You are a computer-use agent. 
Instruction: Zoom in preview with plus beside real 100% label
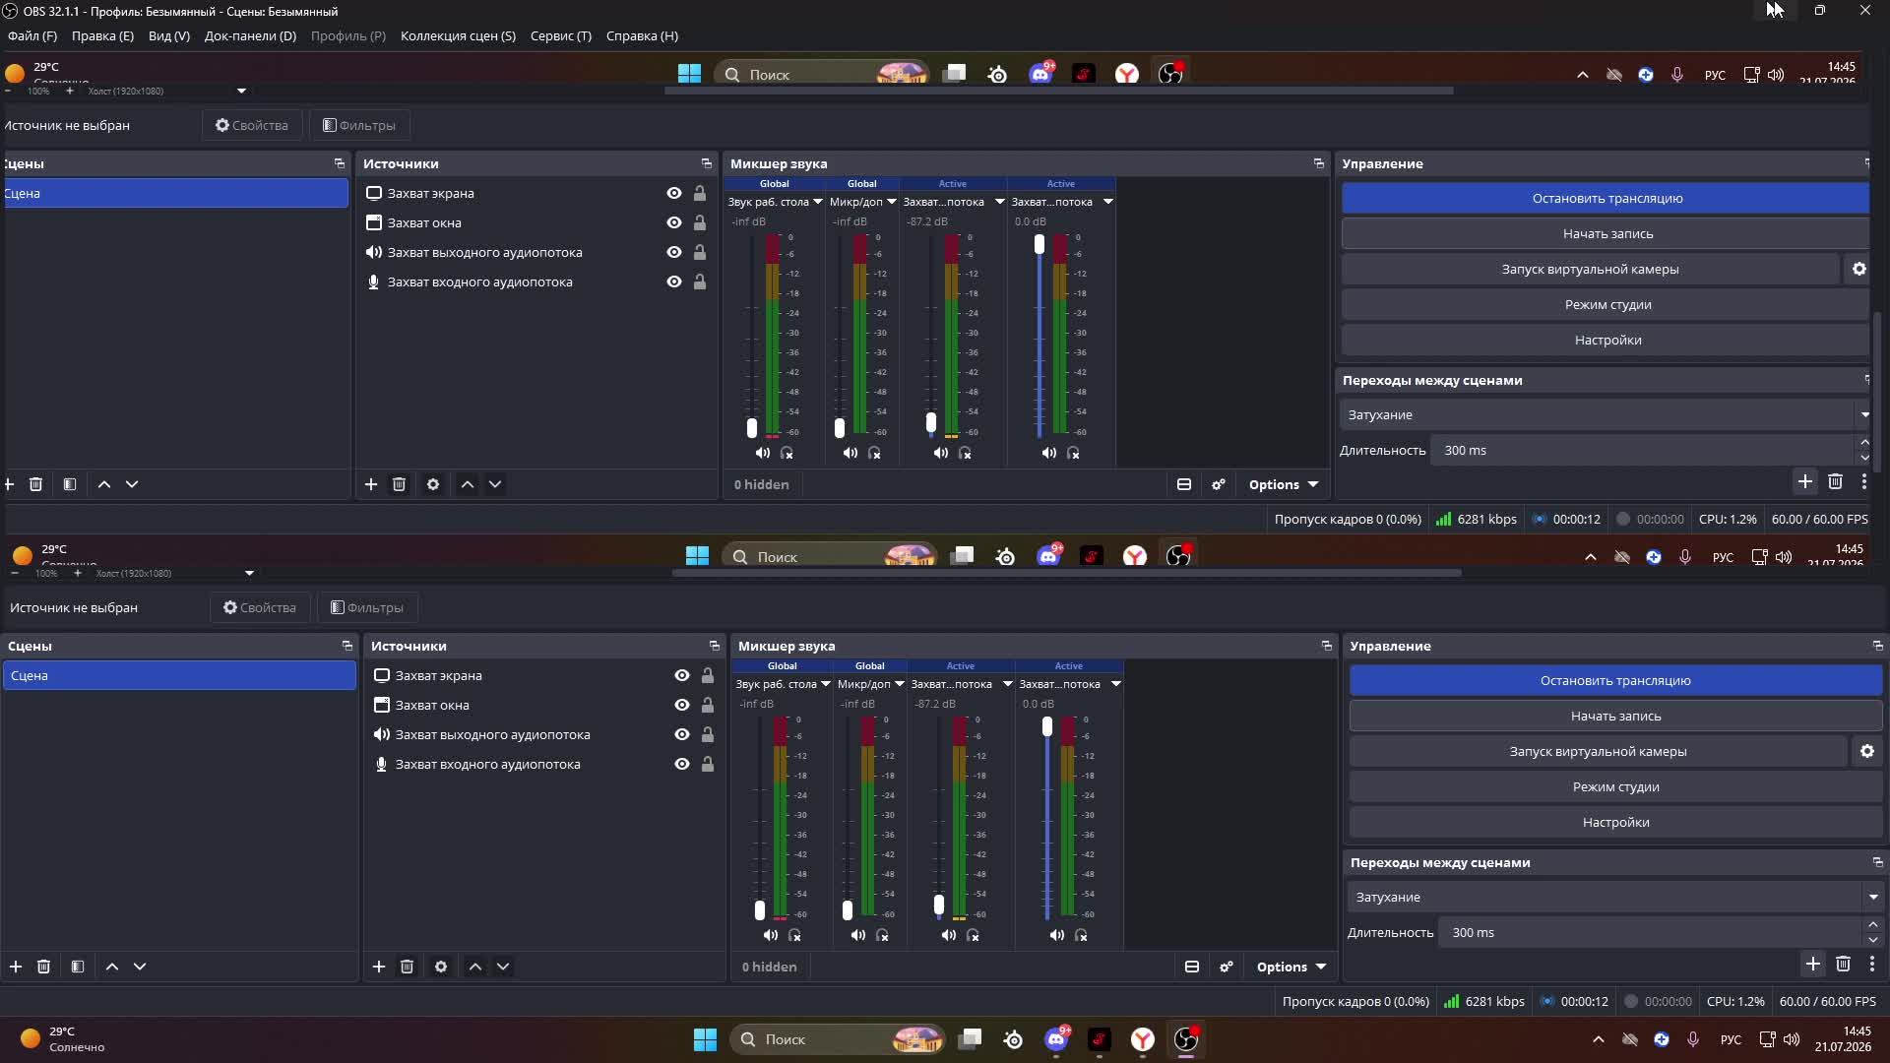click(x=78, y=573)
